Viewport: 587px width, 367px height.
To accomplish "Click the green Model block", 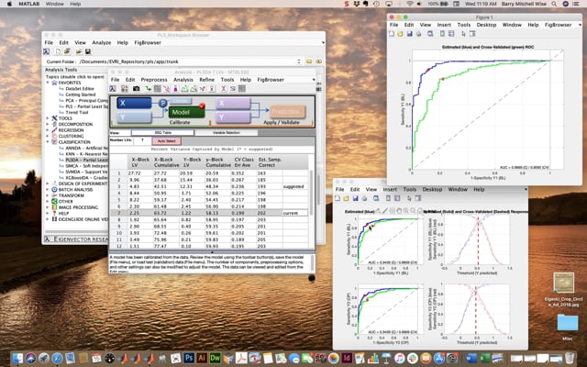I will click(186, 112).
